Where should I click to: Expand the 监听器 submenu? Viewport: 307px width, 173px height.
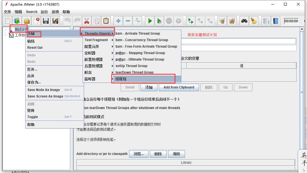[99, 79]
